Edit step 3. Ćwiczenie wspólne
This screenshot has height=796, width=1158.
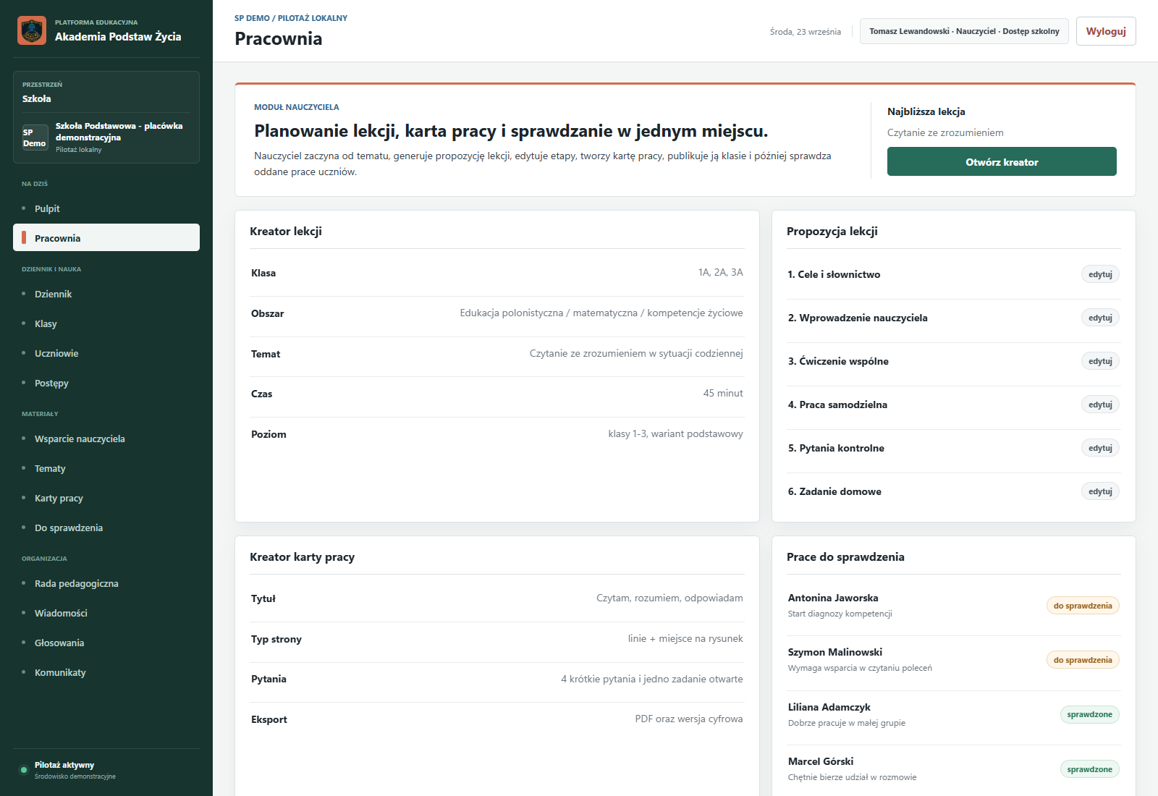pyautogui.click(x=1100, y=361)
